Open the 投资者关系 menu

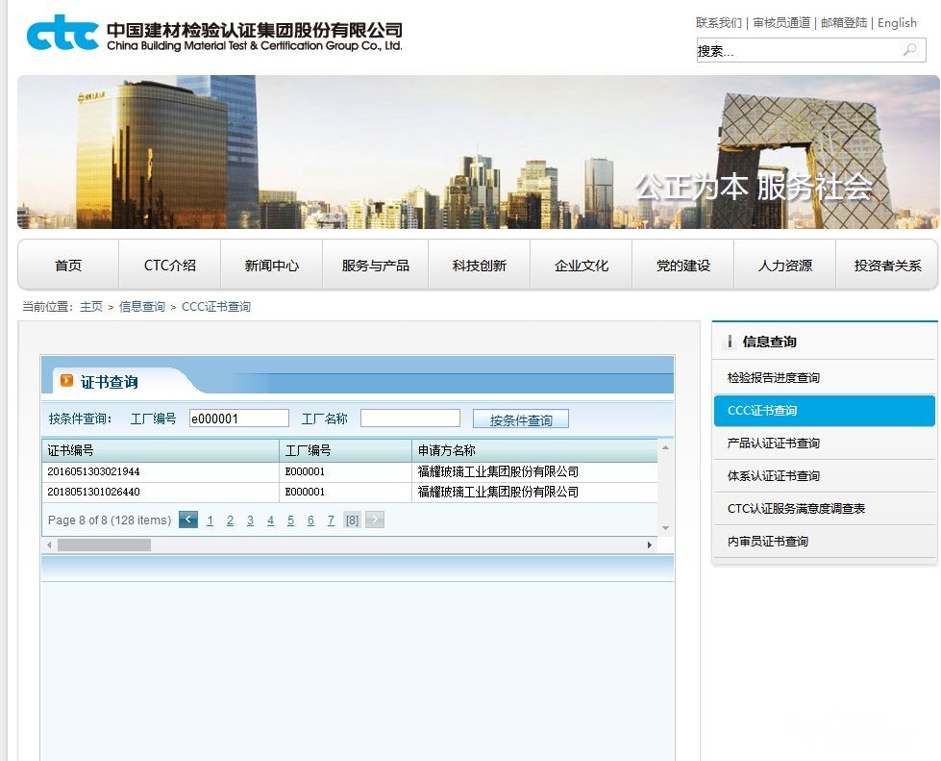887,266
